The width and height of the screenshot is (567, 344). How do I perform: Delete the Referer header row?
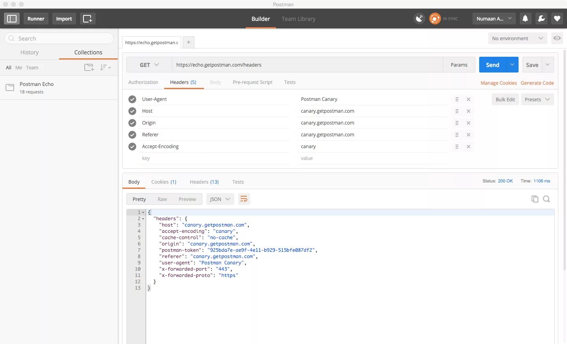point(469,135)
